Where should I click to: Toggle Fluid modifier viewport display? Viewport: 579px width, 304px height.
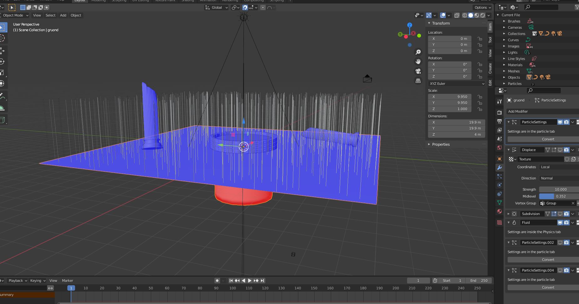pos(560,223)
